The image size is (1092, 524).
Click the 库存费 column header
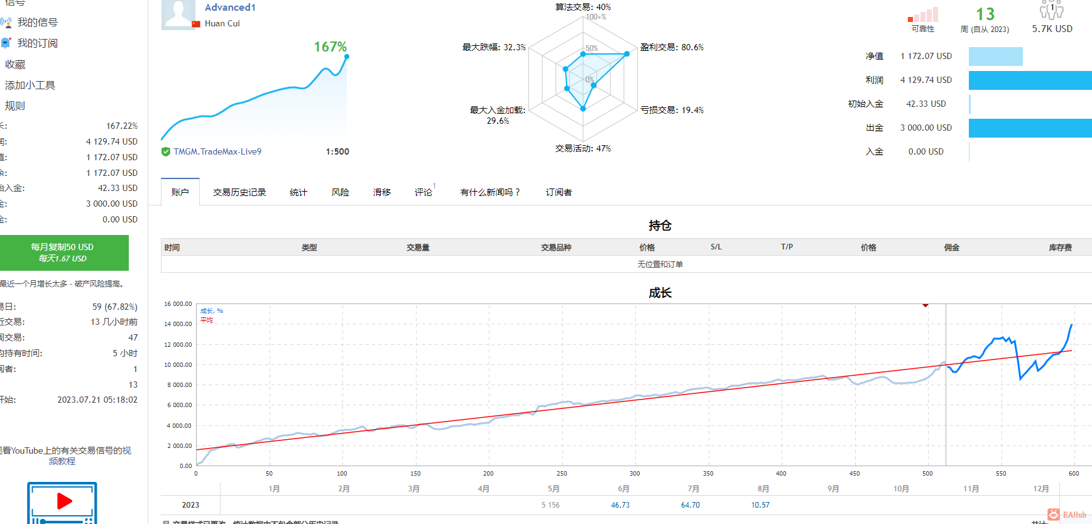pos(1061,248)
